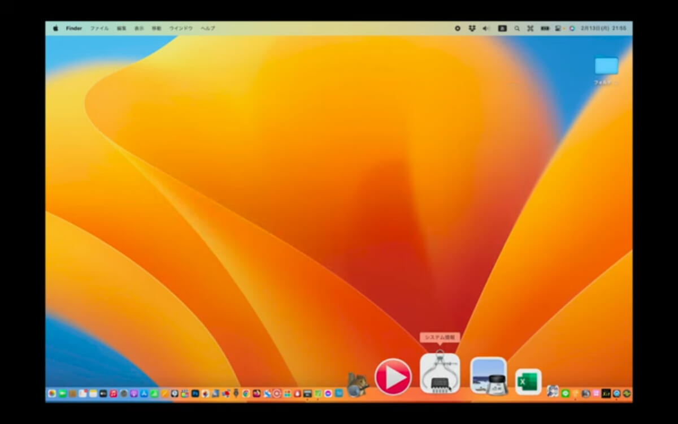Launch the App Store from Dock
The height and width of the screenshot is (424, 678).
pos(144,393)
